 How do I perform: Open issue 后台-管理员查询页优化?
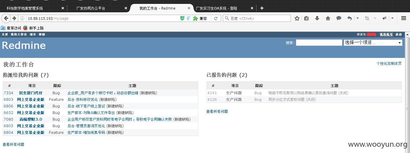tap(86, 126)
